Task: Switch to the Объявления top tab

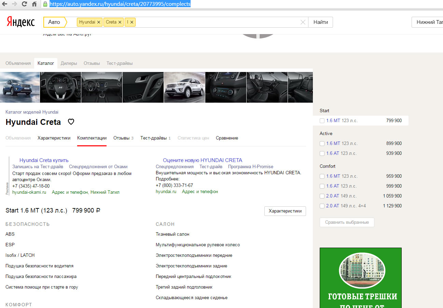Action: [x=18, y=63]
